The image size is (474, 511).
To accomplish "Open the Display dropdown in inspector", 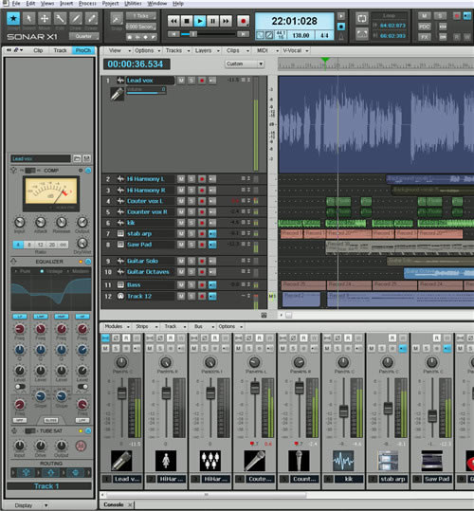I will 31,505.
